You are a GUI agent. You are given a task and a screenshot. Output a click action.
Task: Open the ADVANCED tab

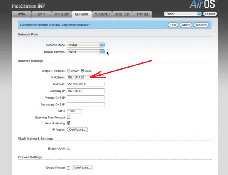coord(102,14)
